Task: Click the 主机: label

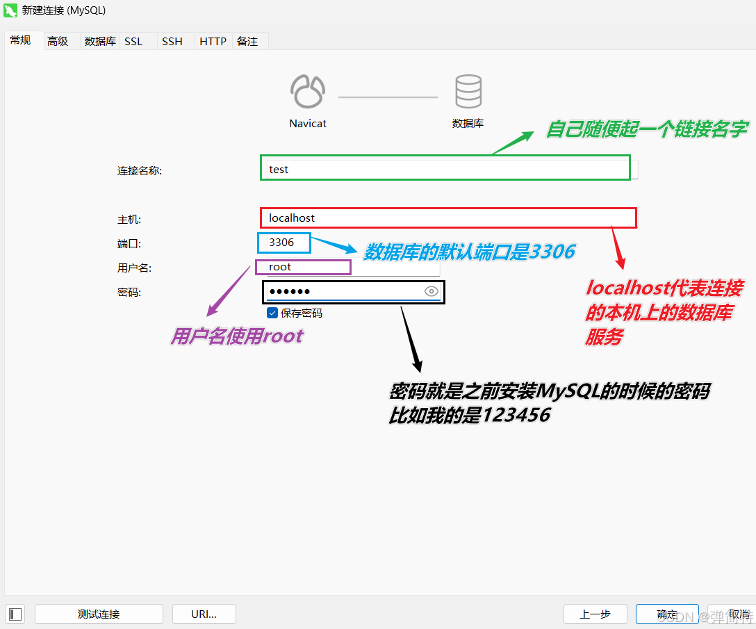Action: click(x=129, y=220)
